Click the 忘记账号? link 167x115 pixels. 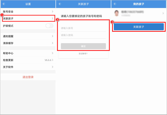click(83, 53)
